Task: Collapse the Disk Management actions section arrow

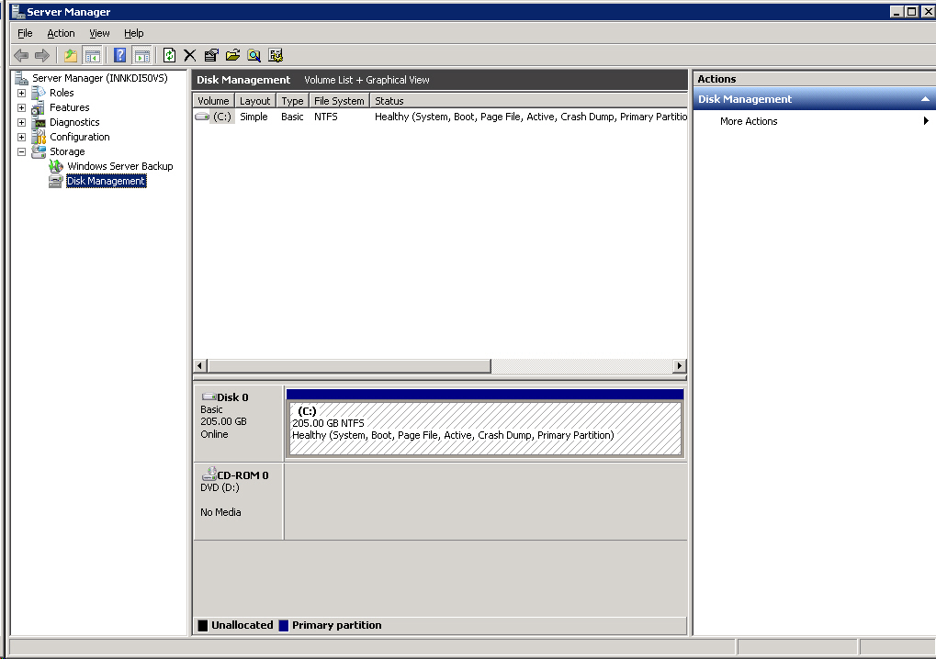Action: [x=925, y=100]
